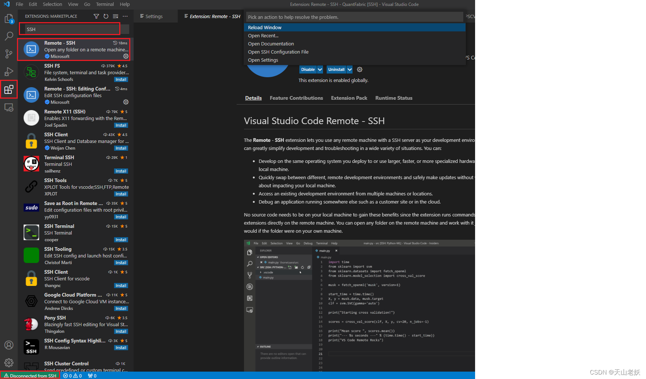Open the Accounts menu icon
The height and width of the screenshot is (379, 646).
tap(9, 345)
